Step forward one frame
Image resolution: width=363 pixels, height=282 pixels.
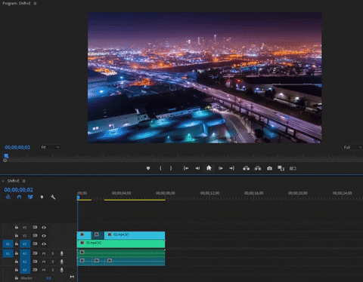point(221,168)
